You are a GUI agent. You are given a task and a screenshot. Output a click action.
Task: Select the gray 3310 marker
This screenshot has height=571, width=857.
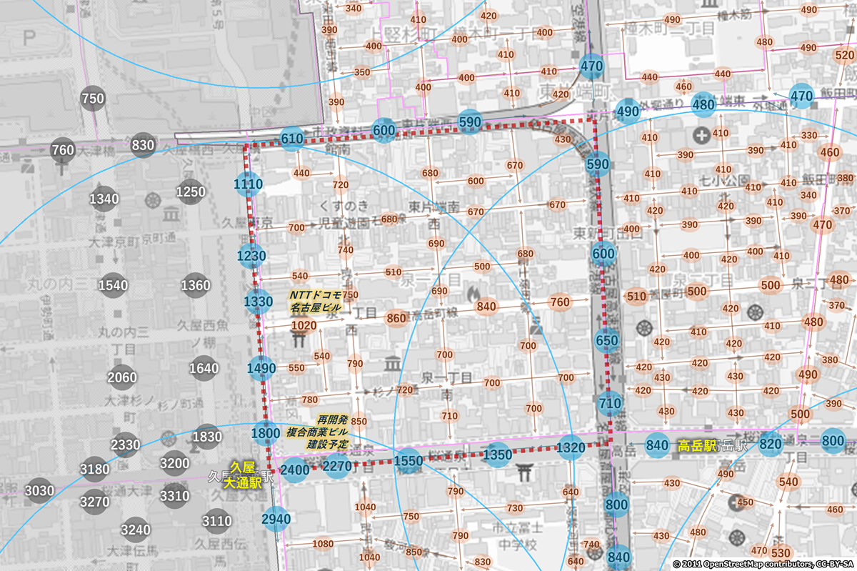click(x=174, y=495)
